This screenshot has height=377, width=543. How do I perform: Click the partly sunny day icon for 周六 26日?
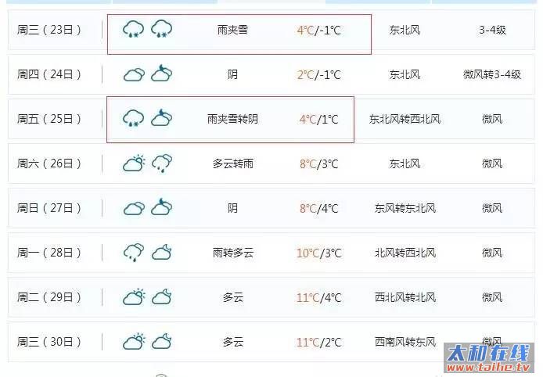pos(134,163)
